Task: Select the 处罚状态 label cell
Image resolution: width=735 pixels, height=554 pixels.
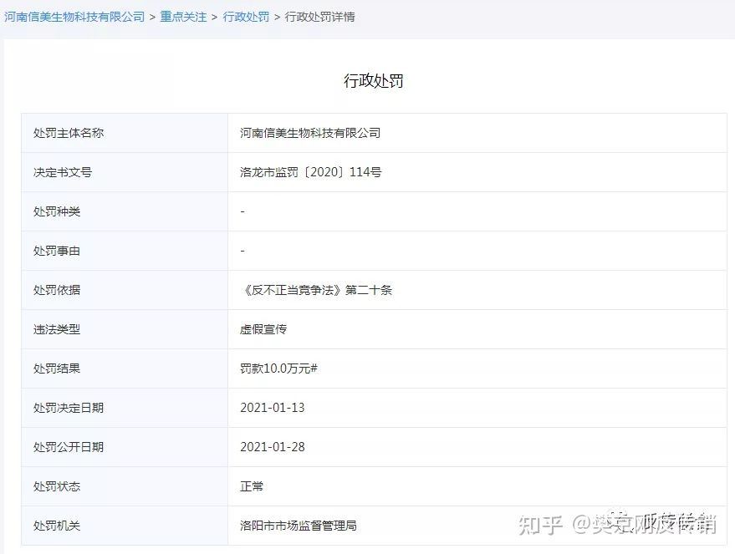Action: [125, 486]
